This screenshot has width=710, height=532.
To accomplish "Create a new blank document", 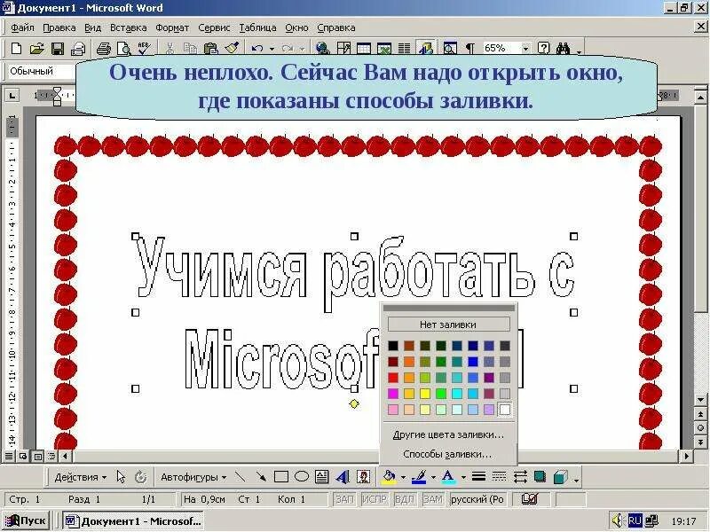I will (x=16, y=48).
